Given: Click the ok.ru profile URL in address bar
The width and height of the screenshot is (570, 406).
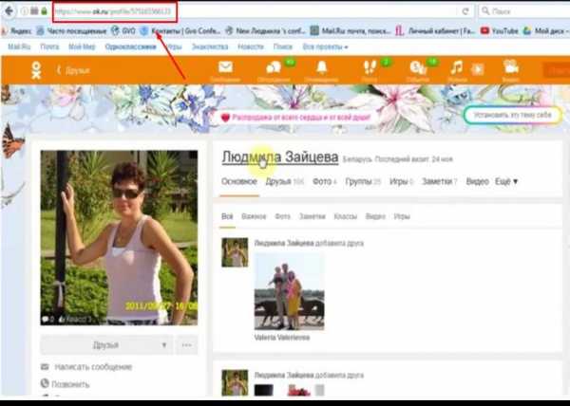Looking at the screenshot, I should [113, 11].
